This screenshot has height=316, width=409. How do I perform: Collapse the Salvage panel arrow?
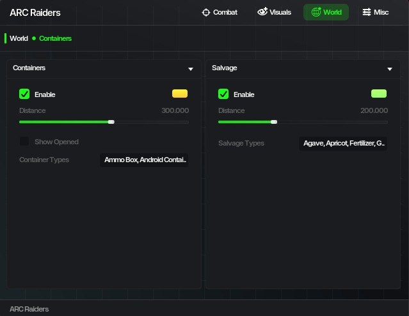point(389,69)
